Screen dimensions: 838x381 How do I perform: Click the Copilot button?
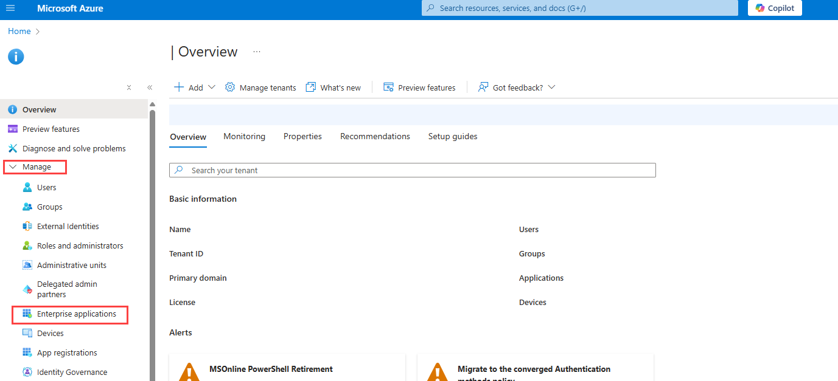775,8
